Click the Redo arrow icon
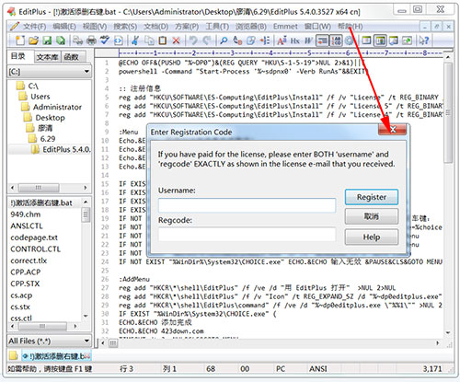Screen dimensions: 460x382 coord(207,41)
